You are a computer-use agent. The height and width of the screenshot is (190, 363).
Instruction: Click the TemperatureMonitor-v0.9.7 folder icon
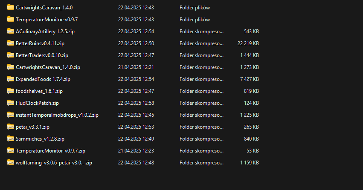pos(11,19)
